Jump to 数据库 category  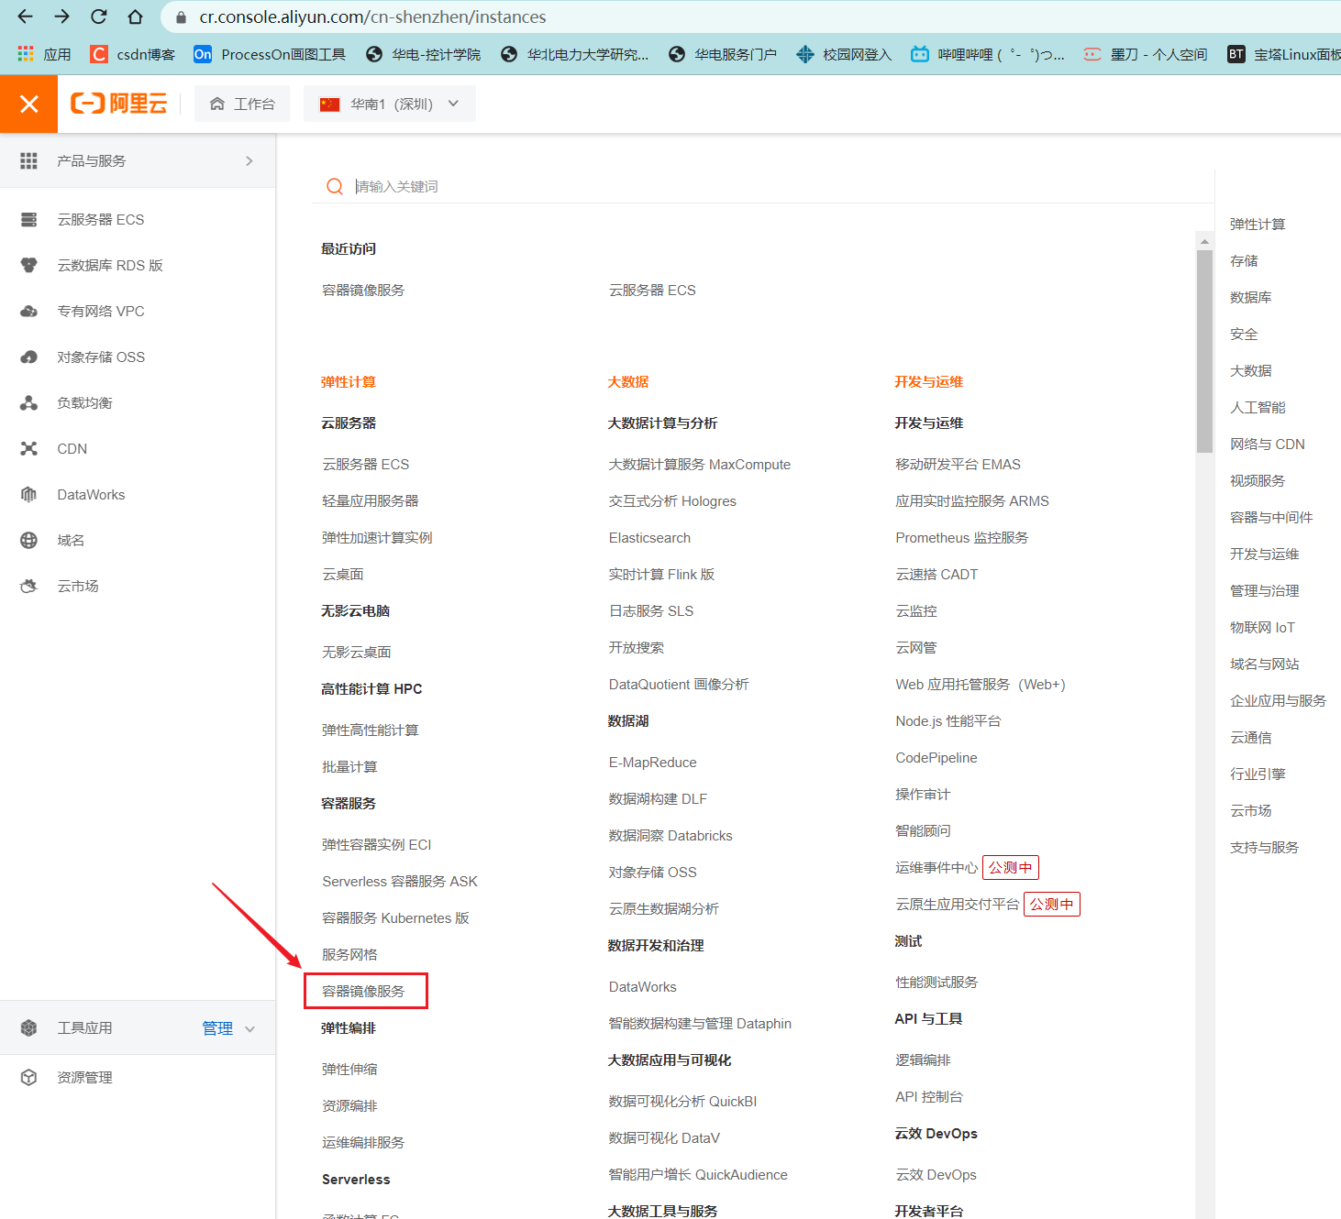tap(1251, 297)
